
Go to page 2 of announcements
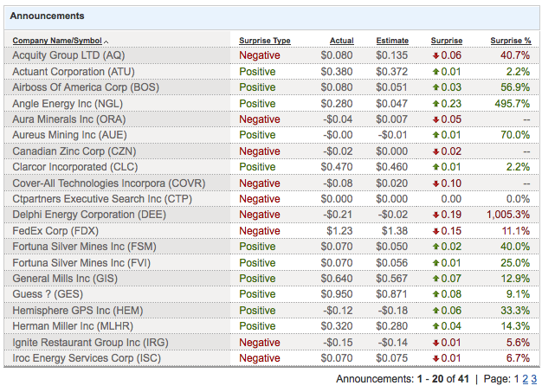click(525, 379)
